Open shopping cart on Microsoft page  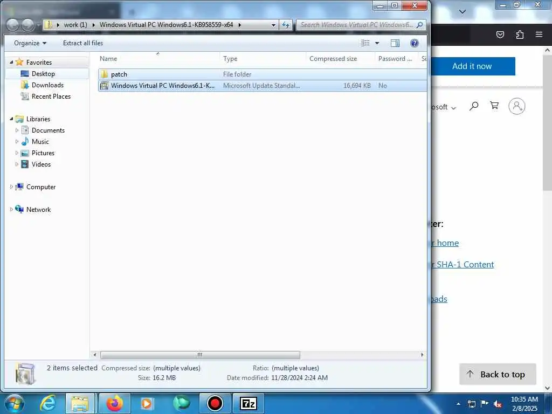pos(494,106)
